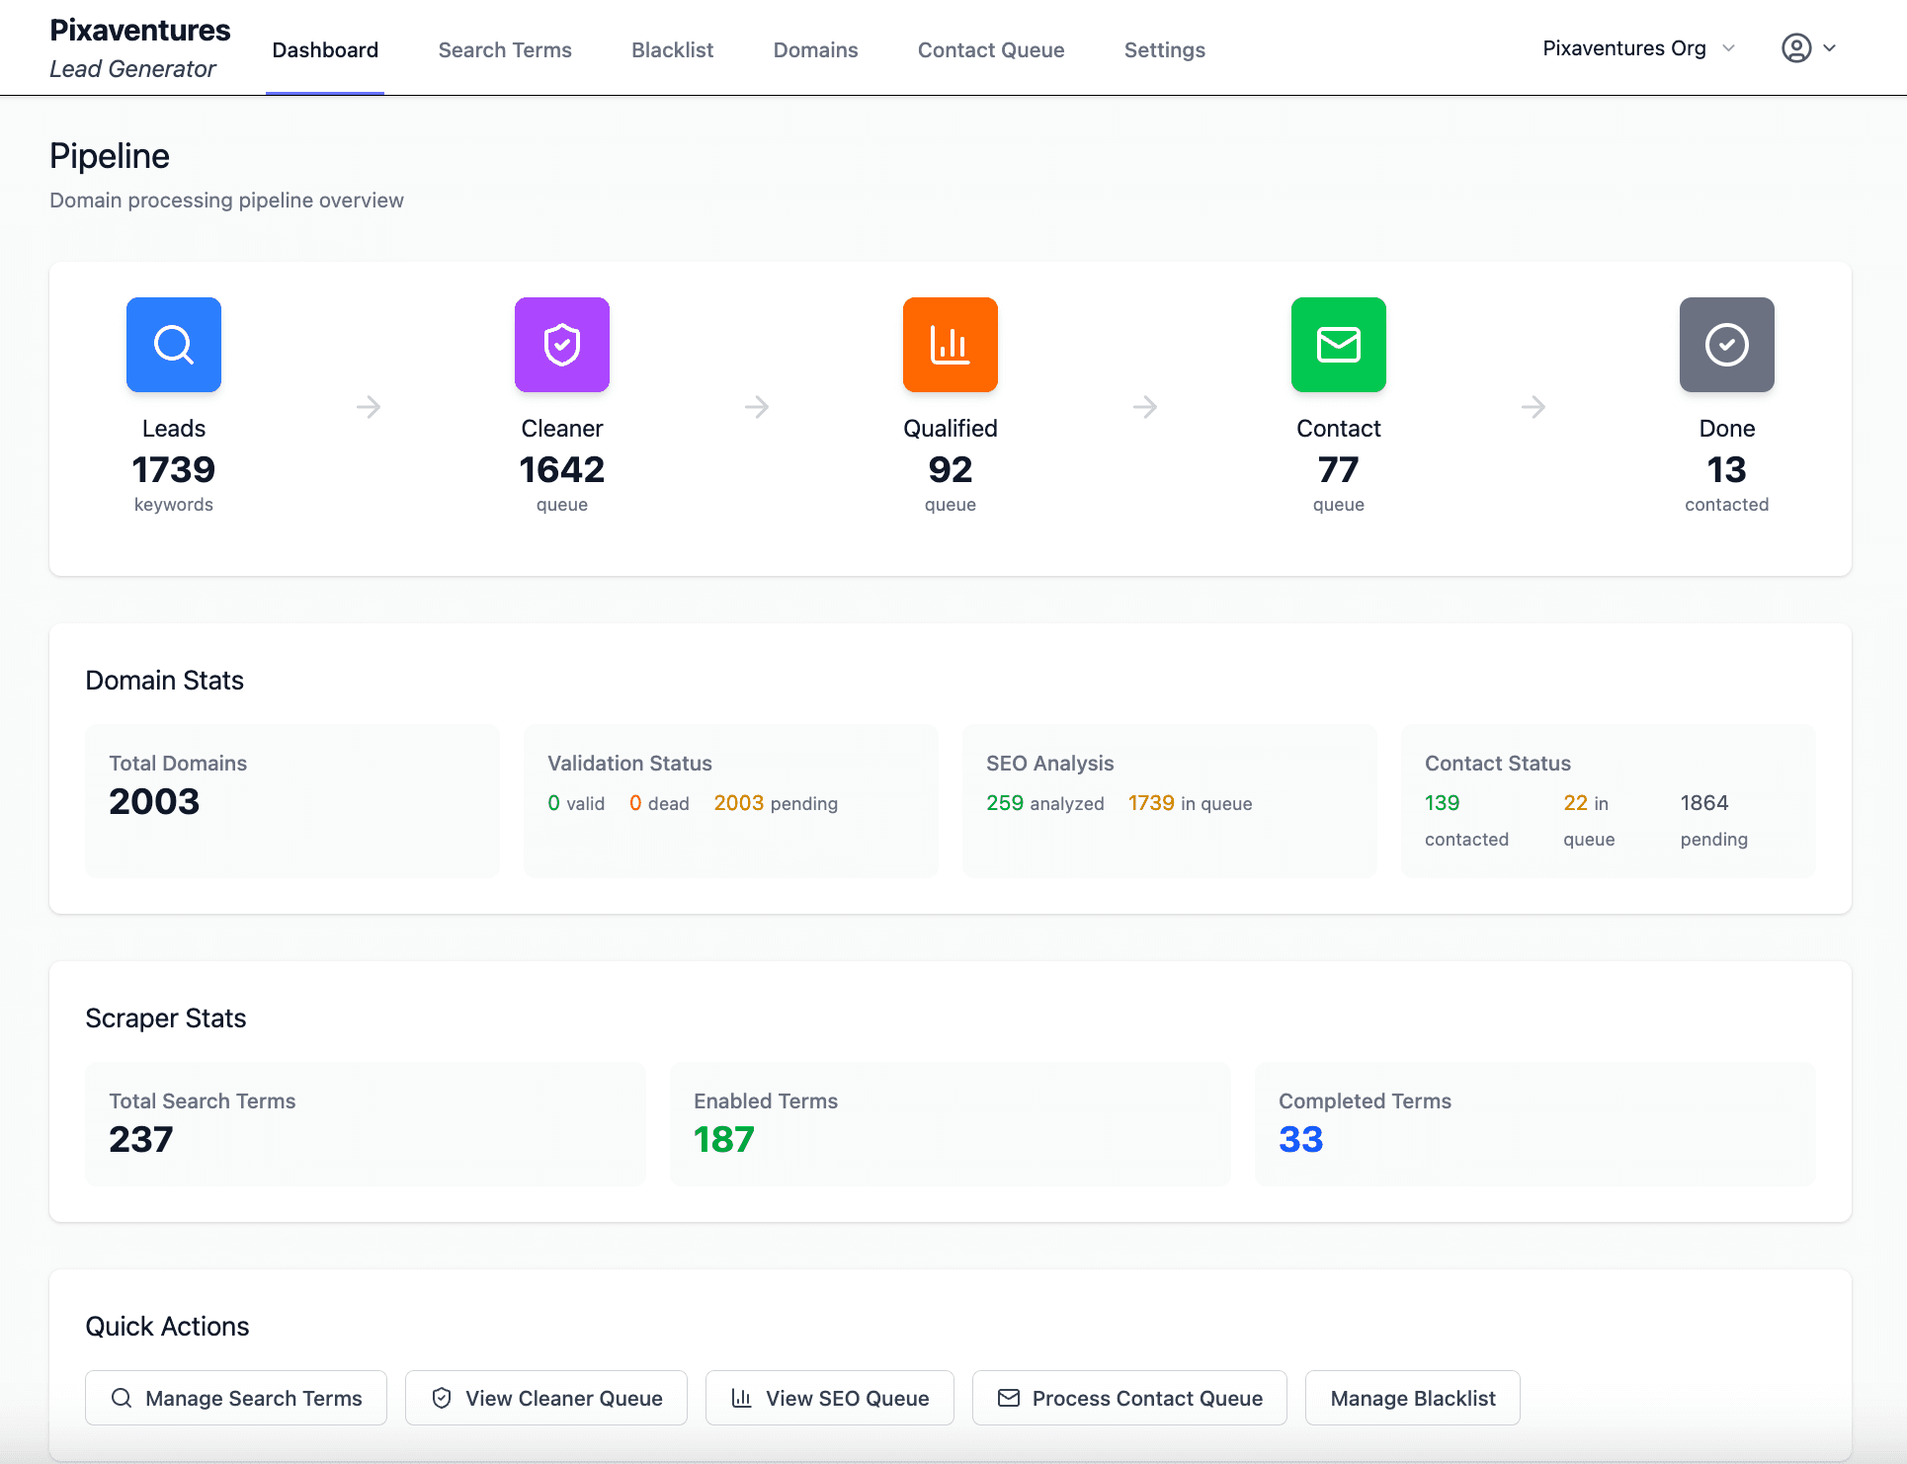Image resolution: width=1907 pixels, height=1464 pixels.
Task: Open the green Contact envelope icon
Action: click(1338, 345)
